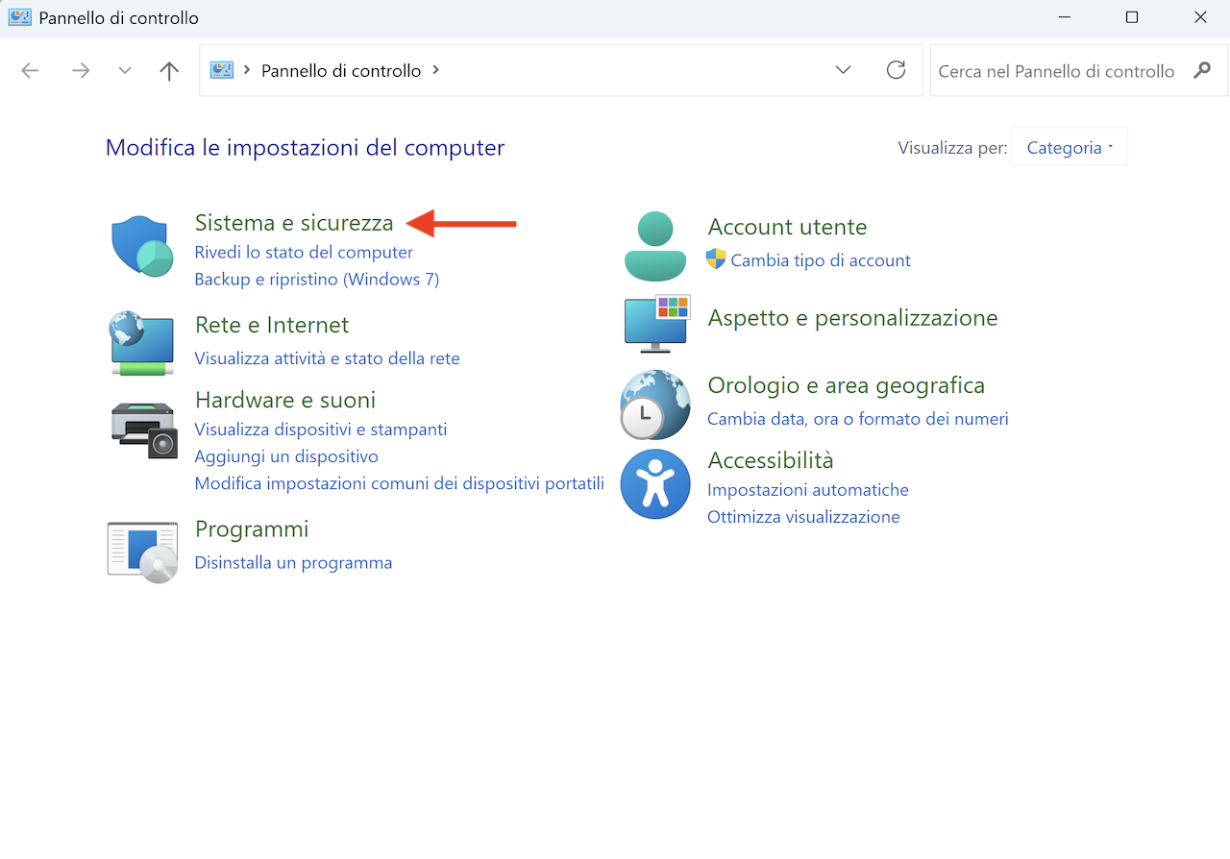The height and width of the screenshot is (859, 1230).
Task: Open Aspetto e personalizzazione heading
Action: click(852, 318)
